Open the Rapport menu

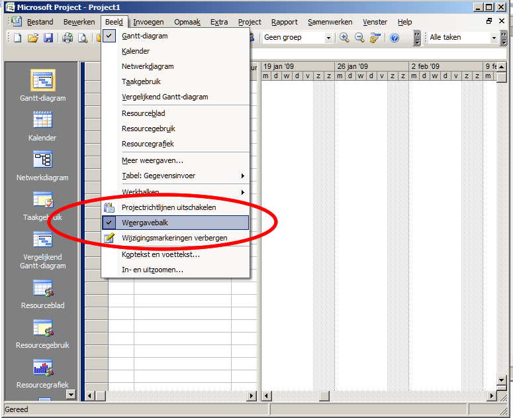(x=285, y=22)
